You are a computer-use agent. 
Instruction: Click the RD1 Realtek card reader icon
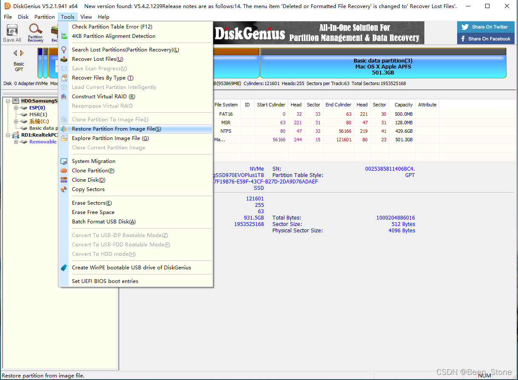[x=16, y=135]
